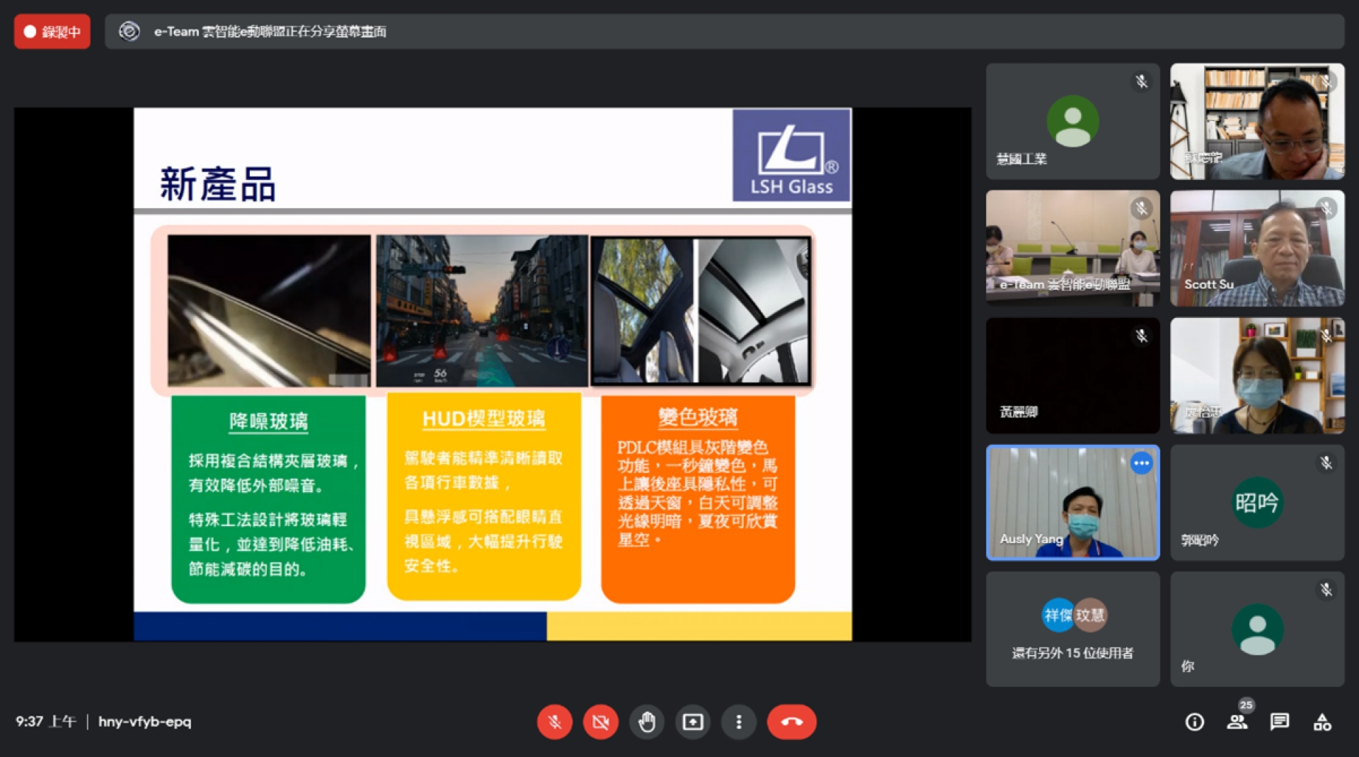The image size is (1359, 757).
Task: Click the muted mic icon on 郭昭吟's tile
Action: point(1326,463)
